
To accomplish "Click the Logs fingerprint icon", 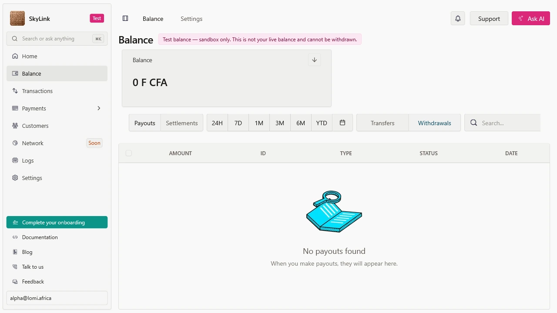I will point(15,160).
